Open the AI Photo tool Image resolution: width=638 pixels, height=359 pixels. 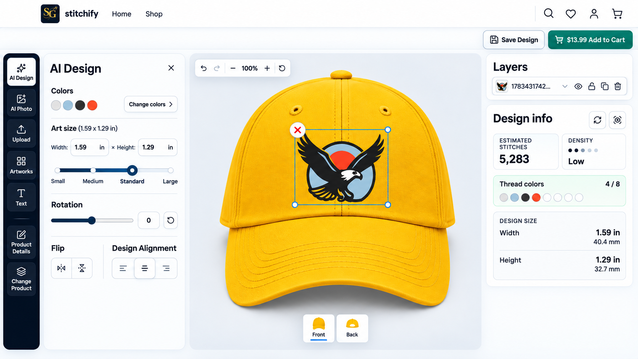click(21, 103)
